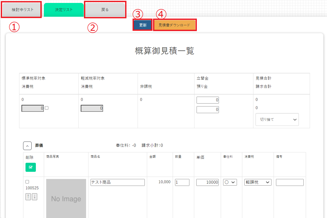Viewport: 327px width, 218px height.
Task: Move item 100525 up with arrow
Action: pyautogui.click(x=28, y=197)
